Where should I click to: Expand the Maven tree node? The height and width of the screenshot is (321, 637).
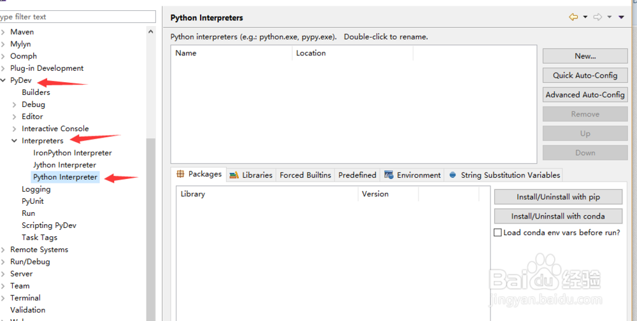coord(3,32)
